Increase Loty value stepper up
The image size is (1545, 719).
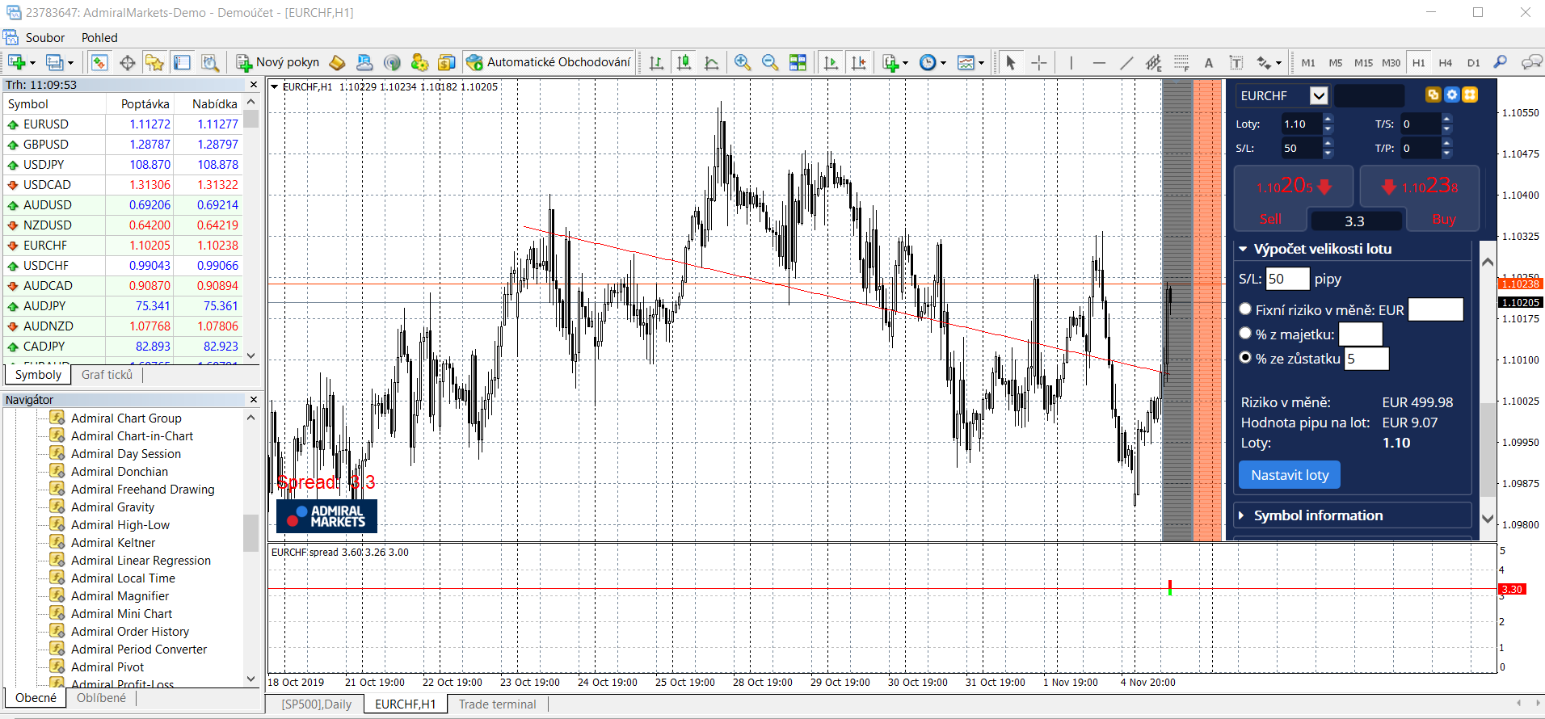(x=1328, y=119)
